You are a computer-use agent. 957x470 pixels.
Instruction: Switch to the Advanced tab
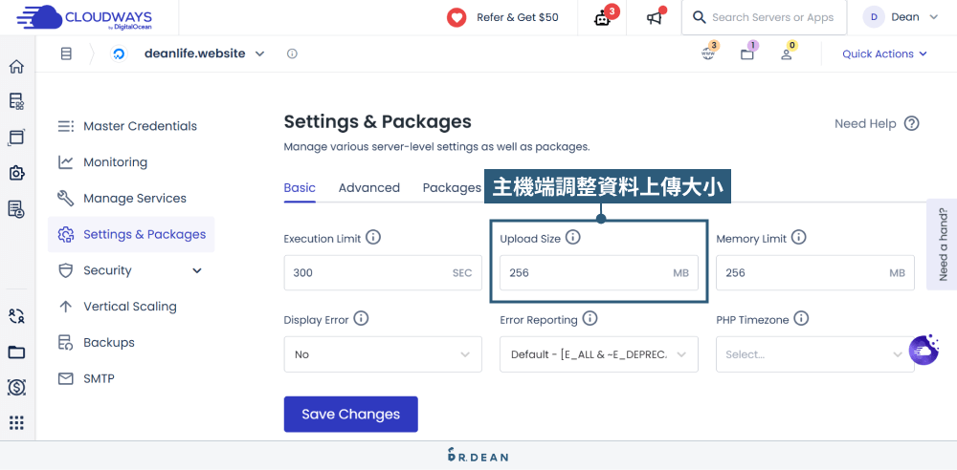click(x=369, y=188)
